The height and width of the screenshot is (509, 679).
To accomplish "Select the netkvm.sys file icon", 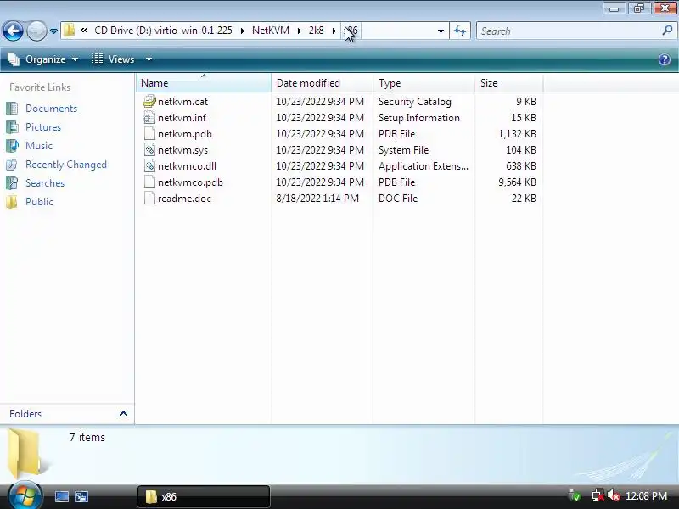I will click(149, 150).
